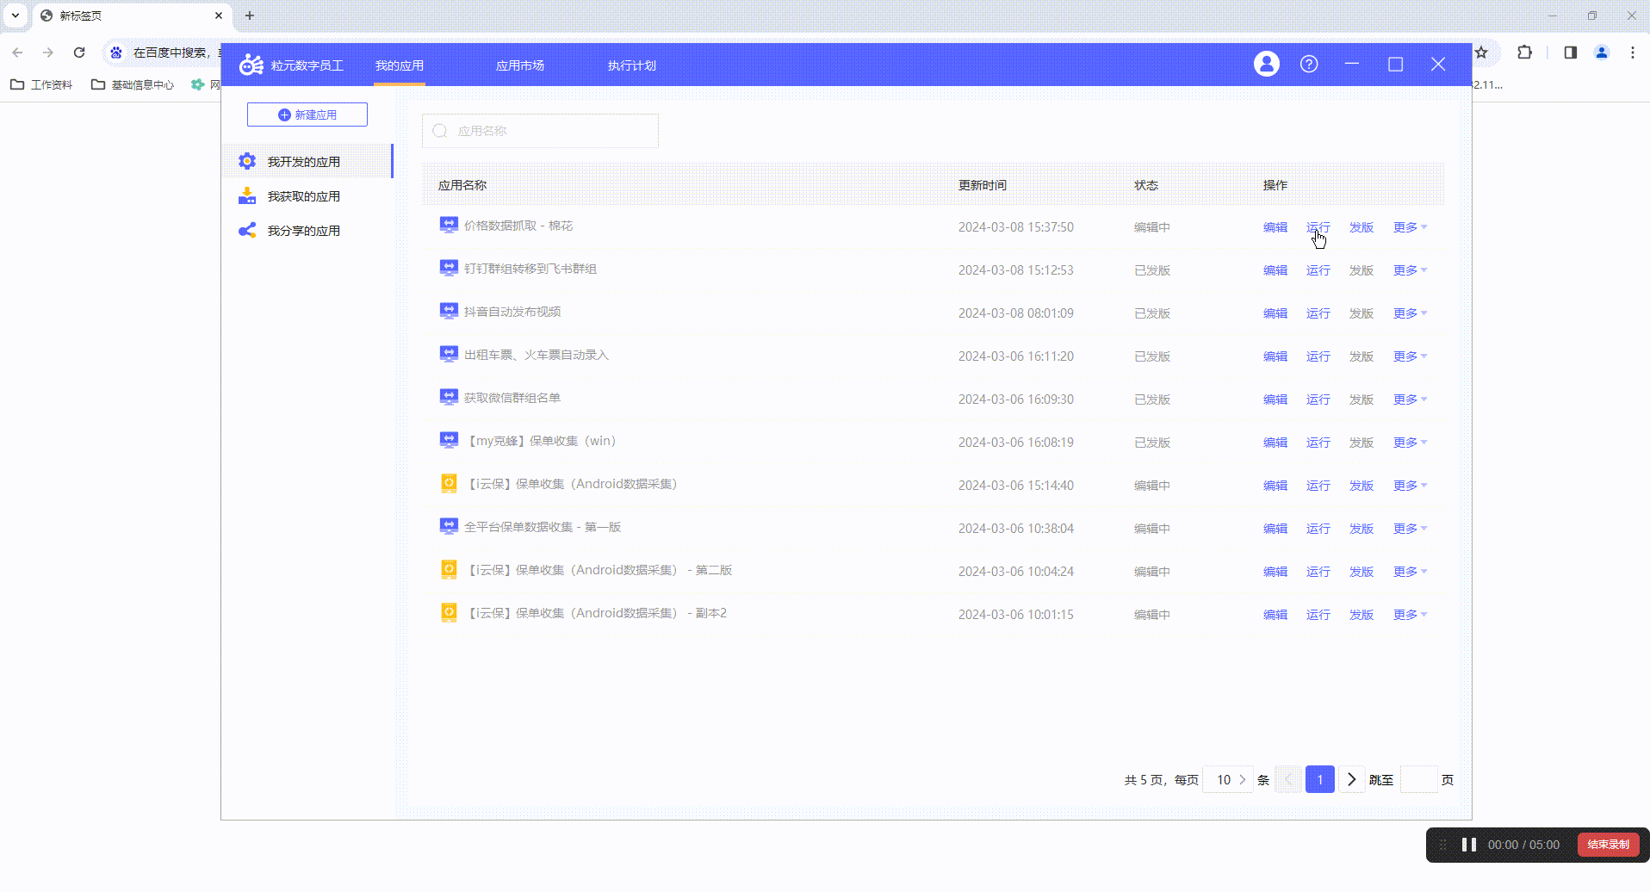Reload the browser page

[79, 53]
